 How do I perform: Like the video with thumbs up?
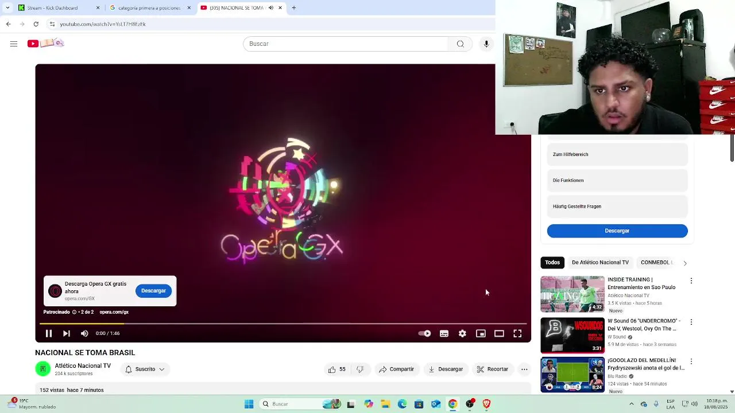point(336,369)
